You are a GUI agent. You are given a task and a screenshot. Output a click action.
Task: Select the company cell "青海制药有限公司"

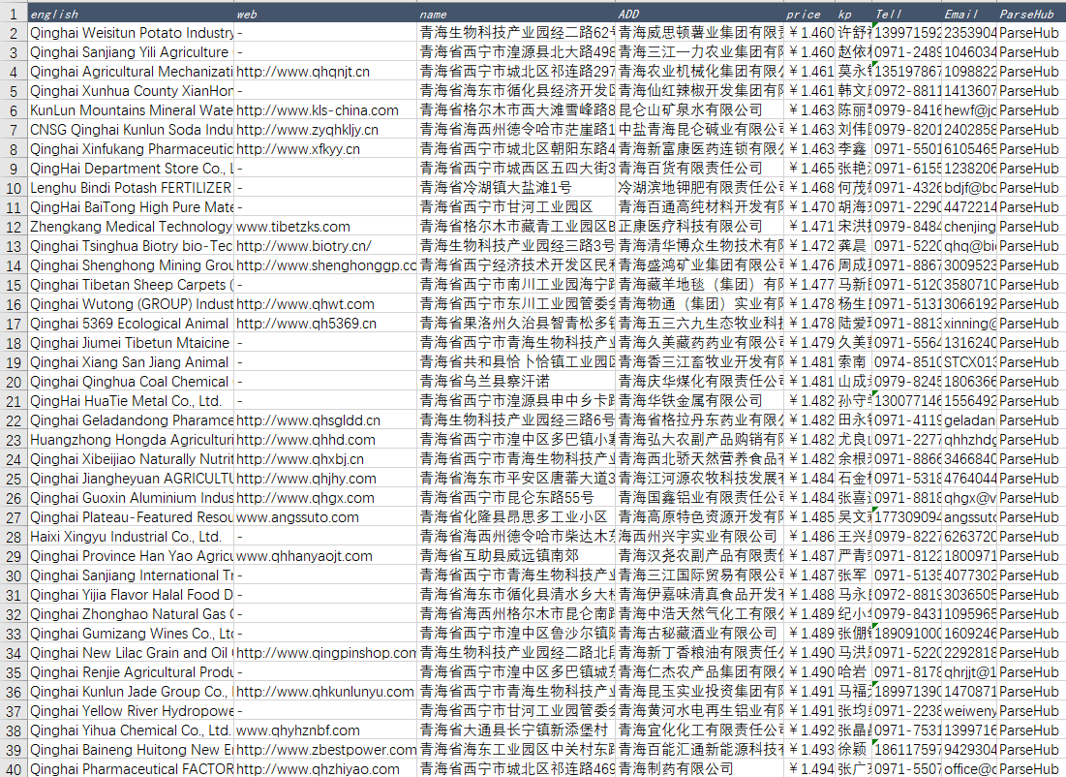700,769
